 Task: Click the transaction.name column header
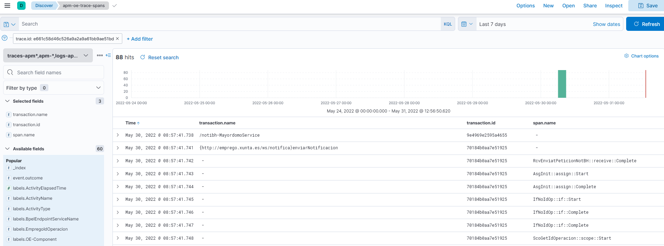coord(217,123)
